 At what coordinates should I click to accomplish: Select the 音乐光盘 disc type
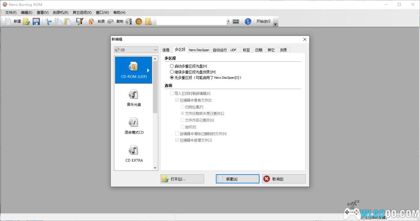pos(134,98)
